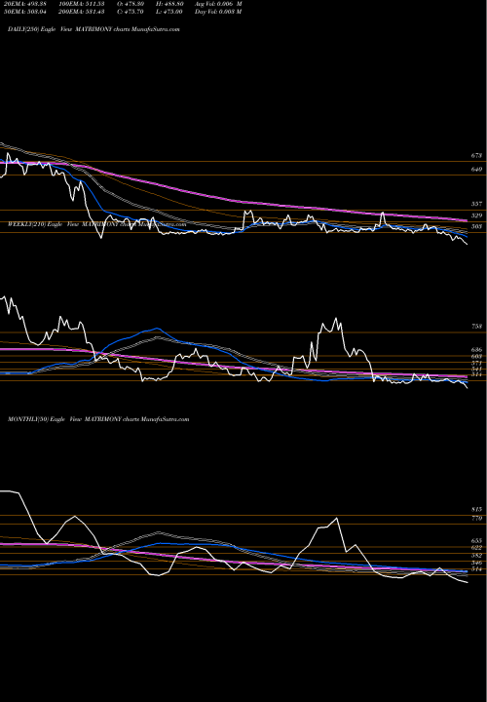Select the open price 'O:' reading
Image resolution: width=487 pixels, height=702 pixels.
click(131, 4)
